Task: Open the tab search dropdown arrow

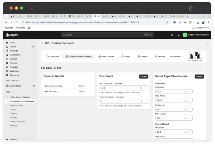Action: [x=6, y=16]
